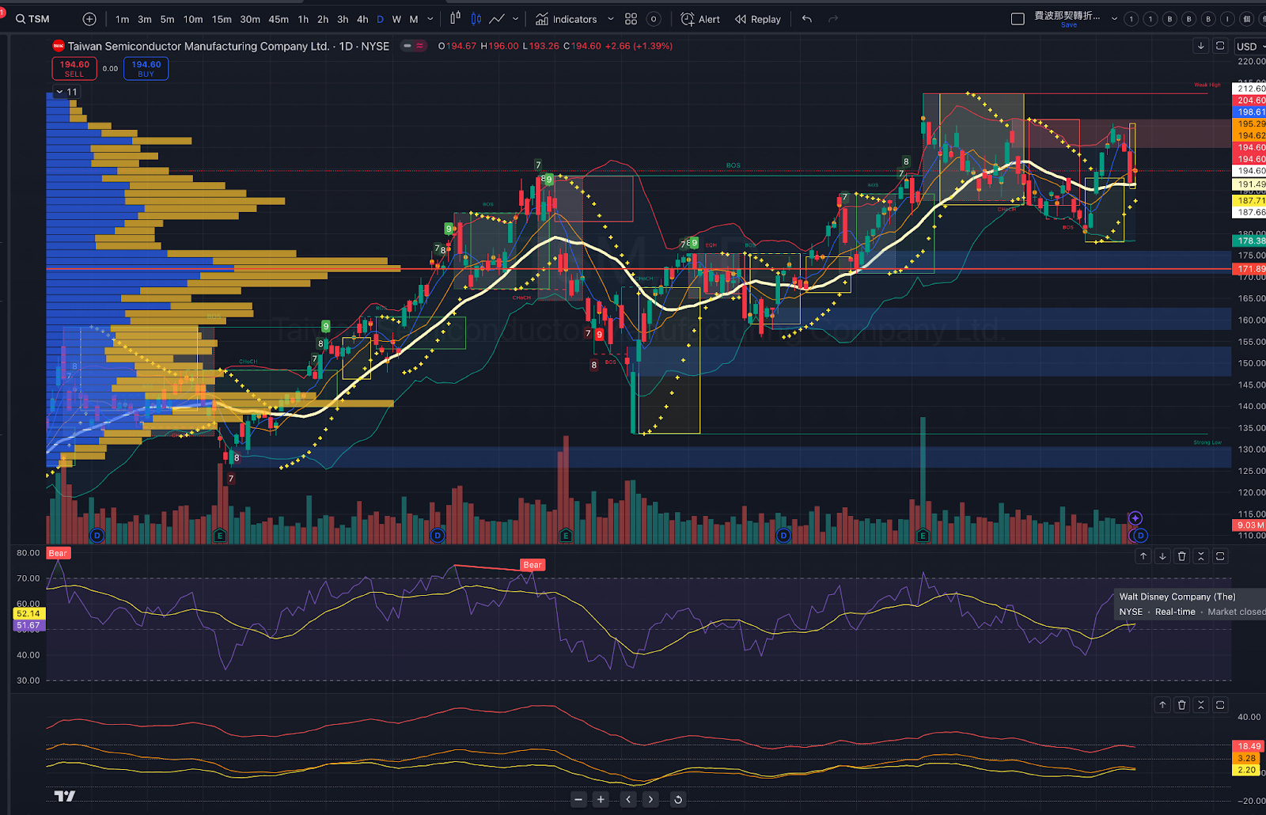This screenshot has height=815, width=1266.
Task: Move the RSI pane up
Action: click(1143, 556)
